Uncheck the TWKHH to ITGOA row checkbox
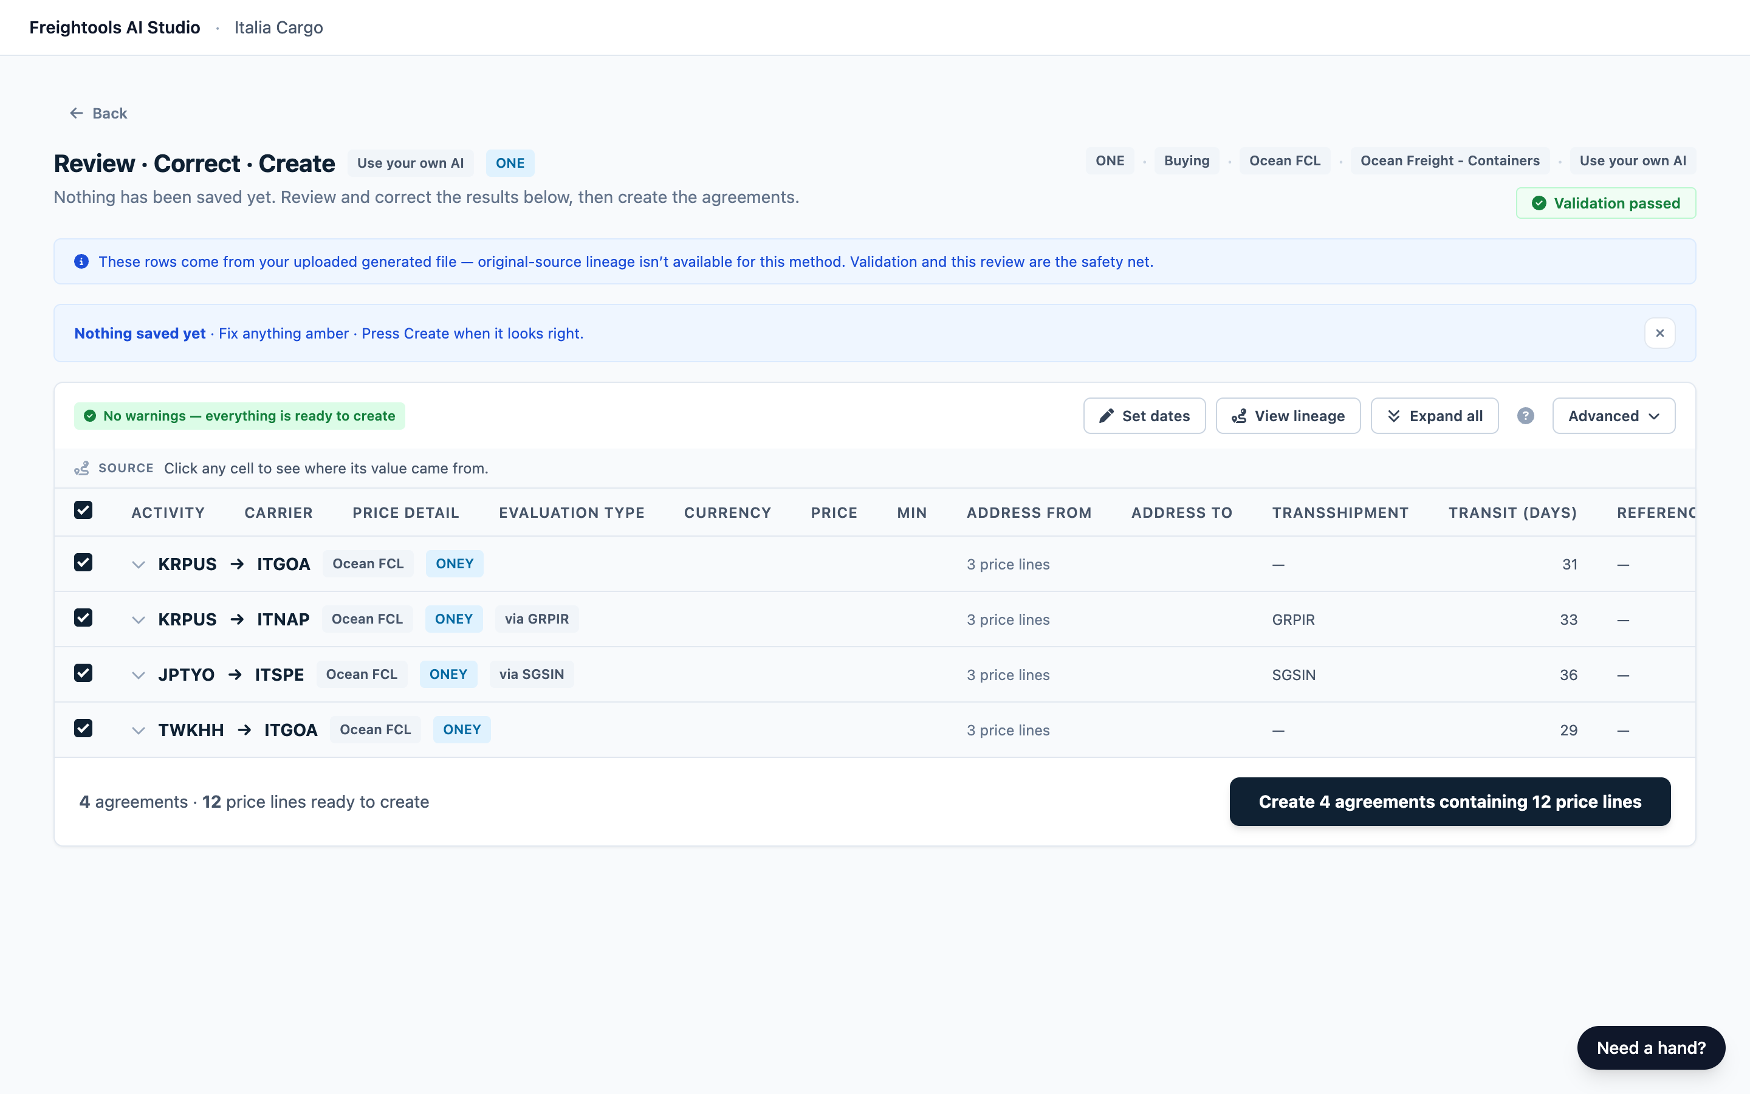1750x1094 pixels. pos(83,728)
